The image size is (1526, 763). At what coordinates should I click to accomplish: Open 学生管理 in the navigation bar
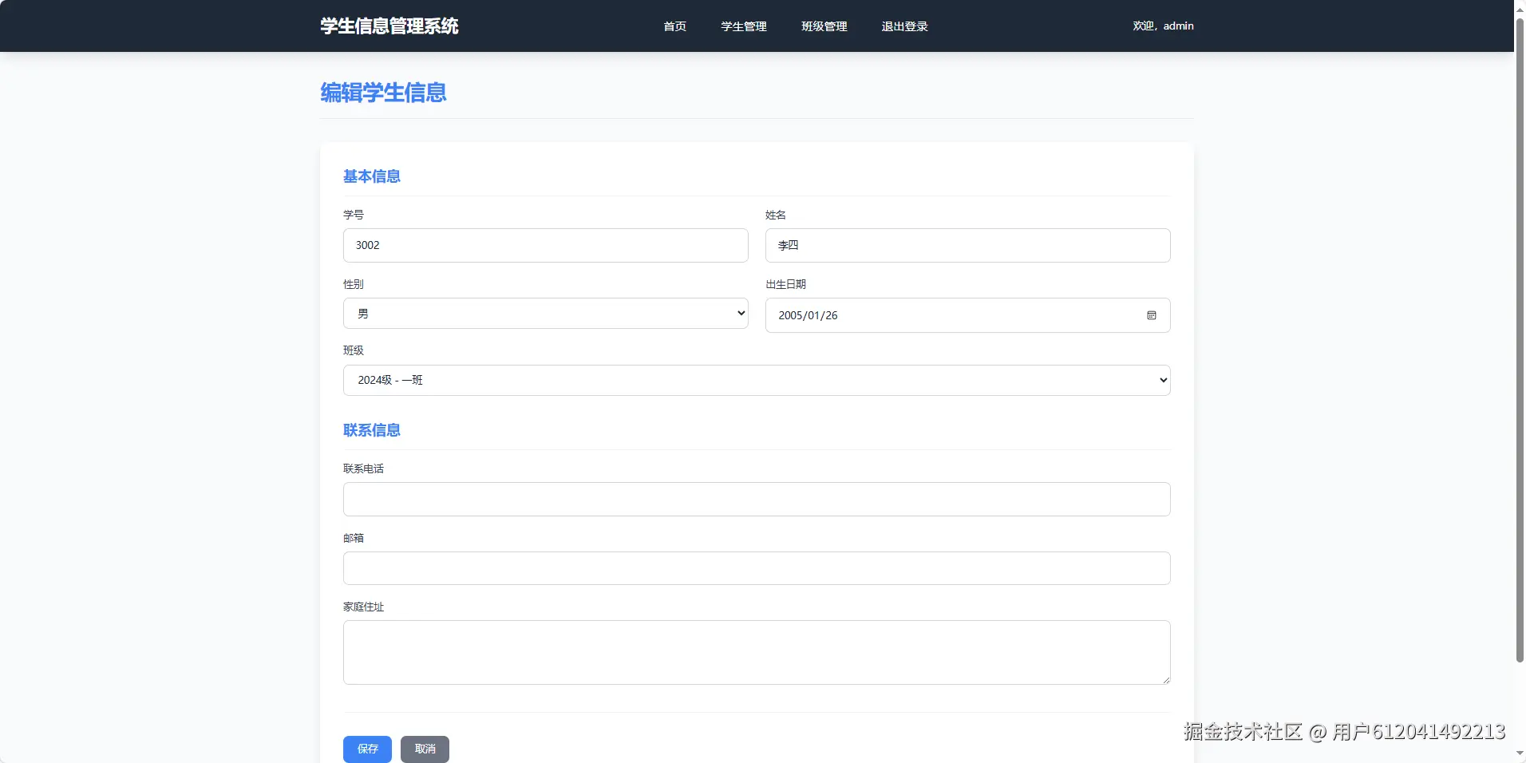(x=744, y=26)
